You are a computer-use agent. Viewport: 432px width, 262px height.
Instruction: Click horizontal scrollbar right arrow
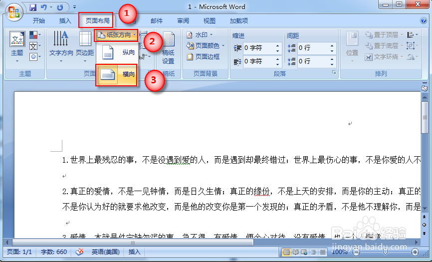click(417, 243)
